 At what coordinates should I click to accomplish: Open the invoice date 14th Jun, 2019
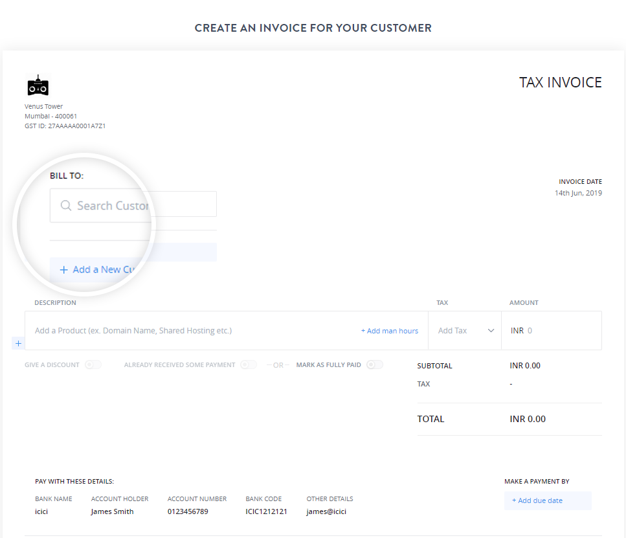(578, 193)
